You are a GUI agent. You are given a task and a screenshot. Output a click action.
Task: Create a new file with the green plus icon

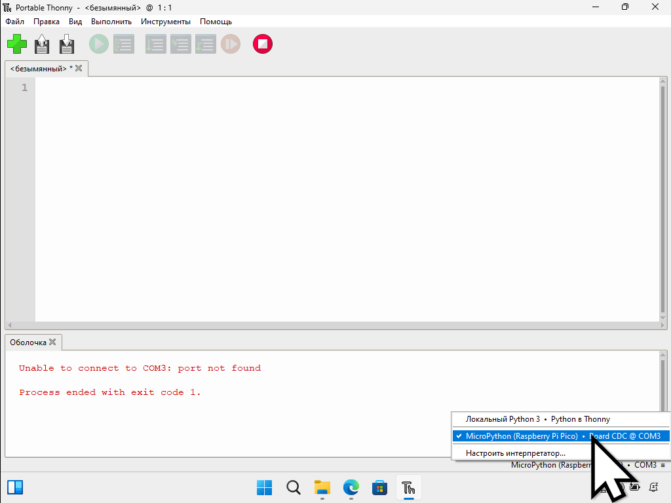click(17, 44)
